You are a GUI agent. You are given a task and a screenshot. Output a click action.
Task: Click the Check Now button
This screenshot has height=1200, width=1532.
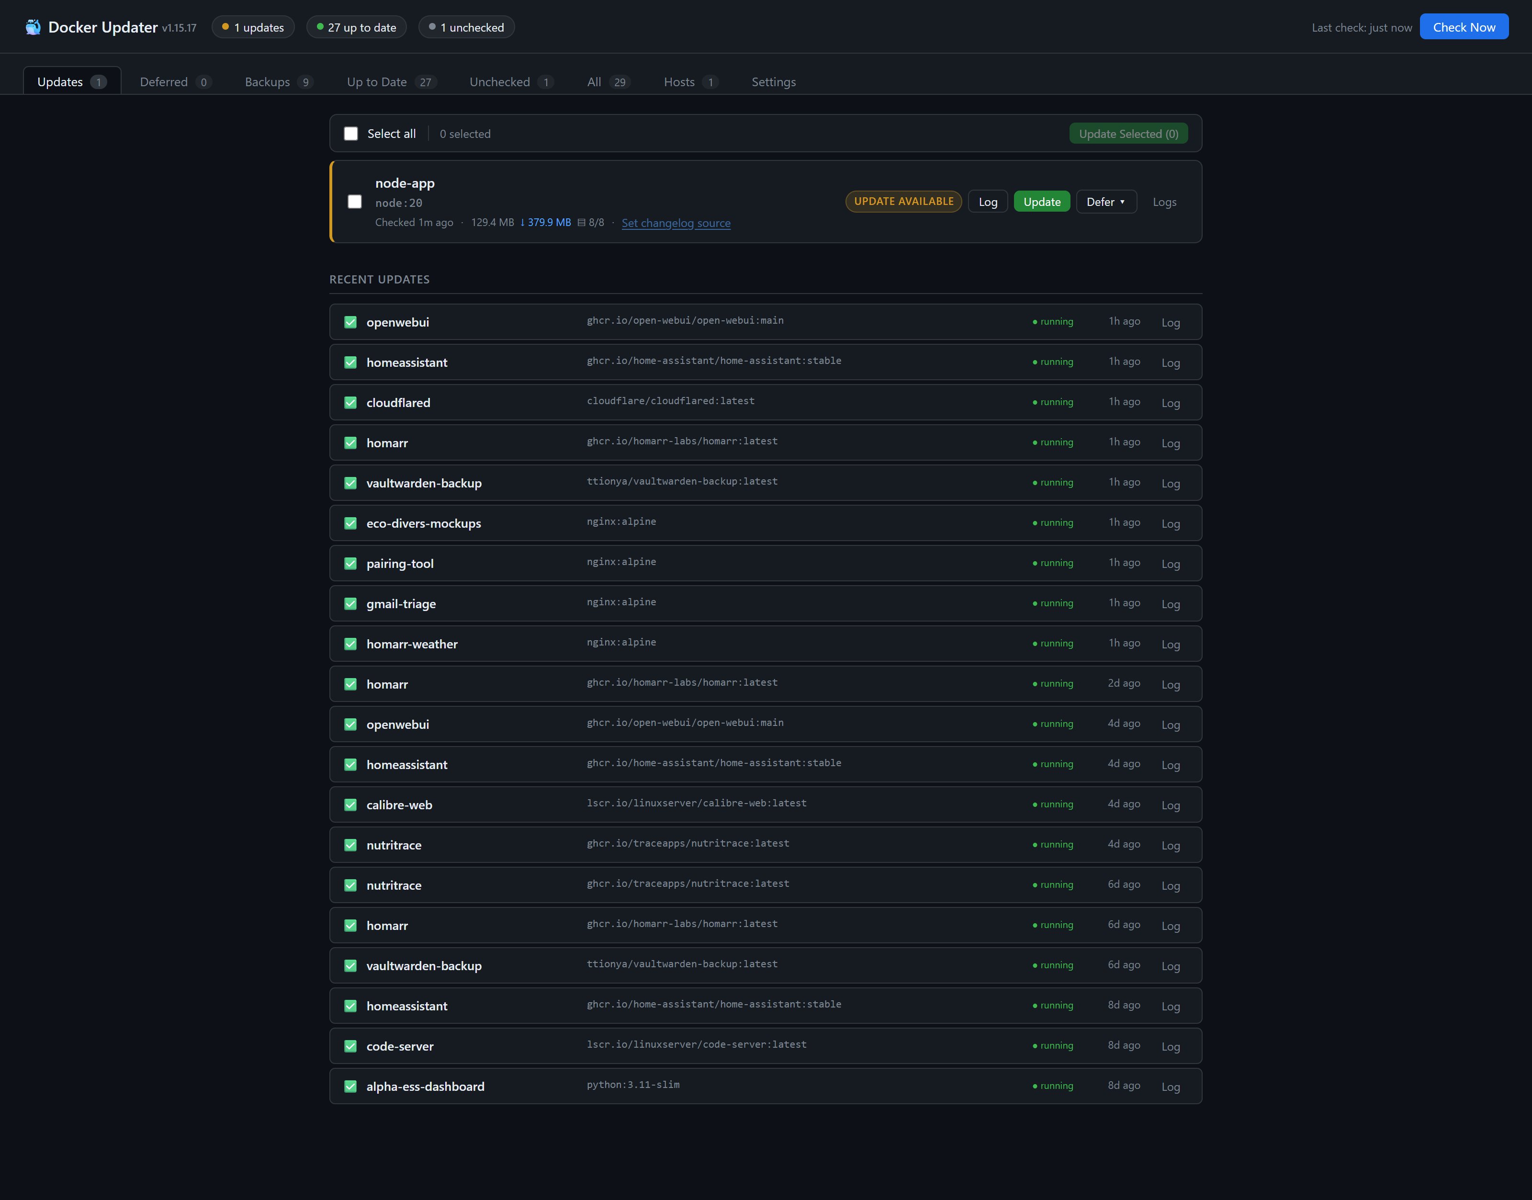pos(1464,27)
